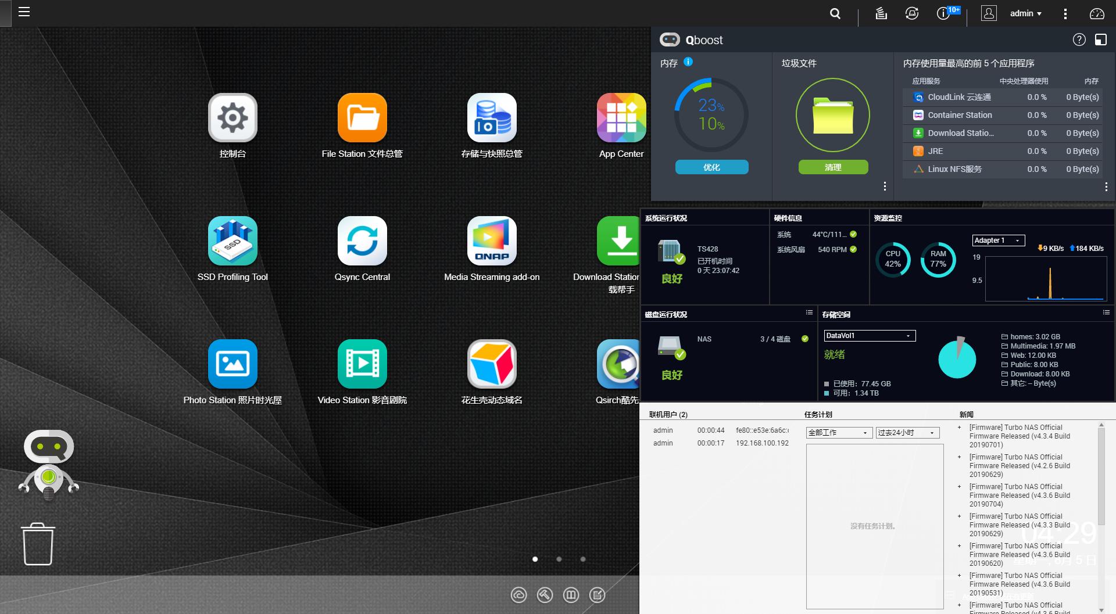Image resolution: width=1116 pixels, height=614 pixels.
Task: Click the 系统运行状况 良好 status
Action: tap(672, 279)
